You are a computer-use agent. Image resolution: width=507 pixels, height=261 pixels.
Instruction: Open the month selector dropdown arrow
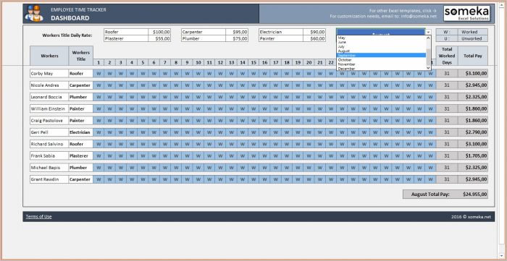click(428, 32)
